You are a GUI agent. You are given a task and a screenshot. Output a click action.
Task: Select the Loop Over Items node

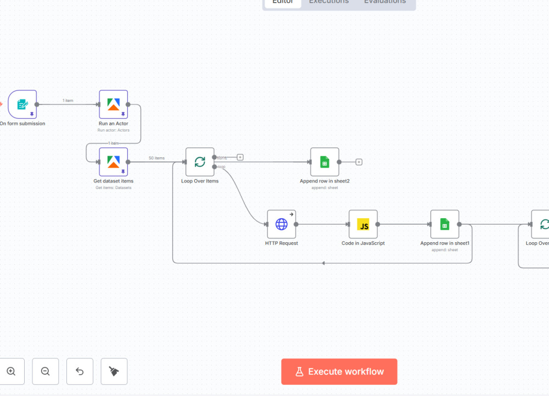pyautogui.click(x=200, y=162)
